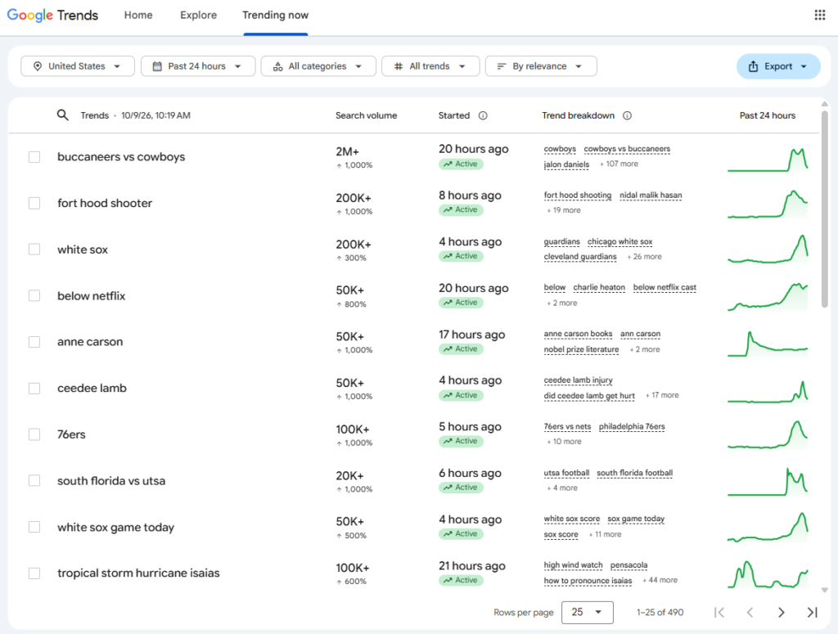The image size is (838, 634).
Task: Show the + 44 more terms for isaias
Action: [x=660, y=580]
